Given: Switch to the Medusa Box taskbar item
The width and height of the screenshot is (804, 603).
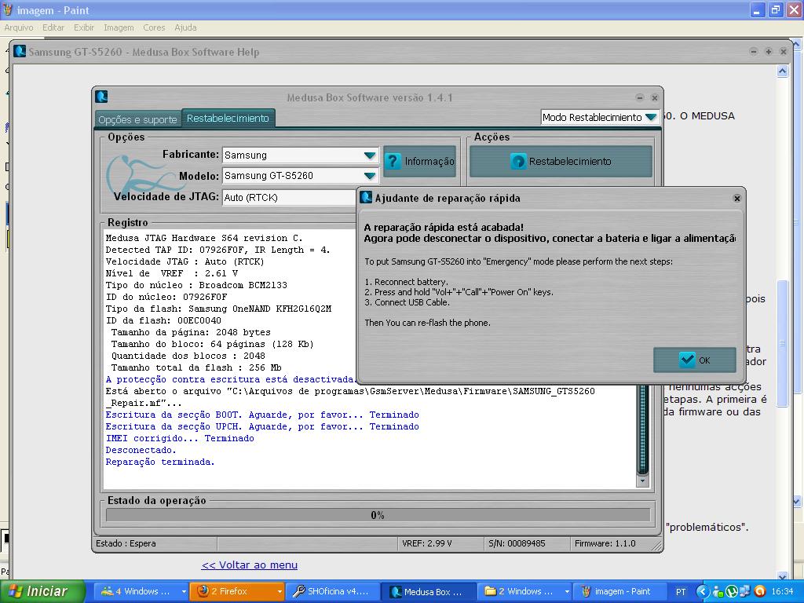Looking at the screenshot, I should tap(429, 591).
